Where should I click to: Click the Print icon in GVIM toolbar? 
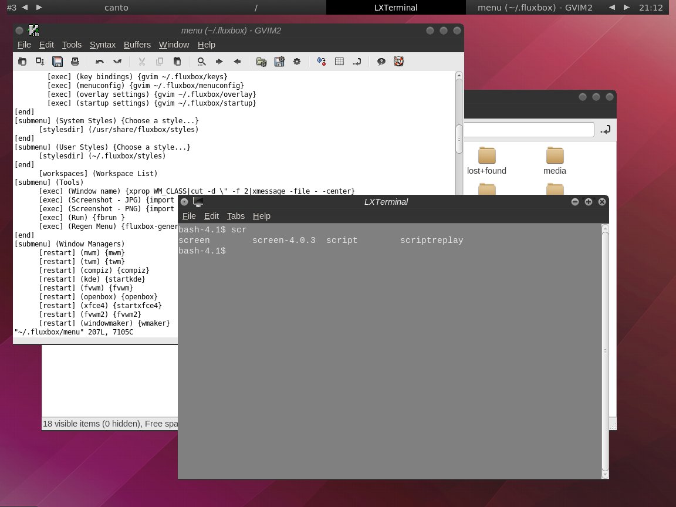75,62
